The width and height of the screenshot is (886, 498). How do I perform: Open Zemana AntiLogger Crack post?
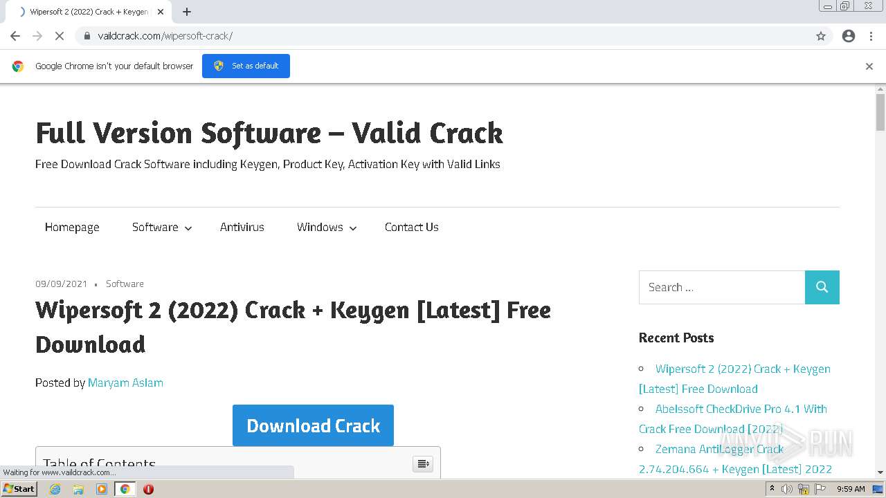pos(735,459)
